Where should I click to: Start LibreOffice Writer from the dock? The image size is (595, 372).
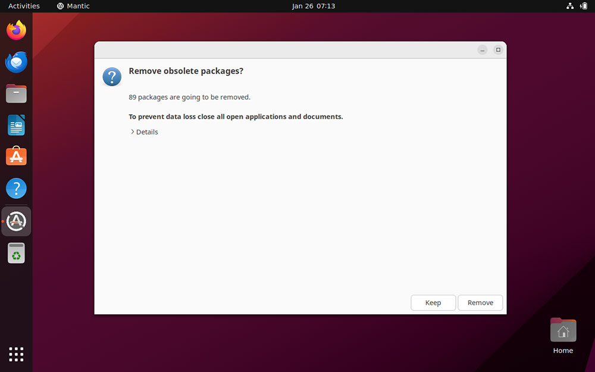(x=16, y=125)
